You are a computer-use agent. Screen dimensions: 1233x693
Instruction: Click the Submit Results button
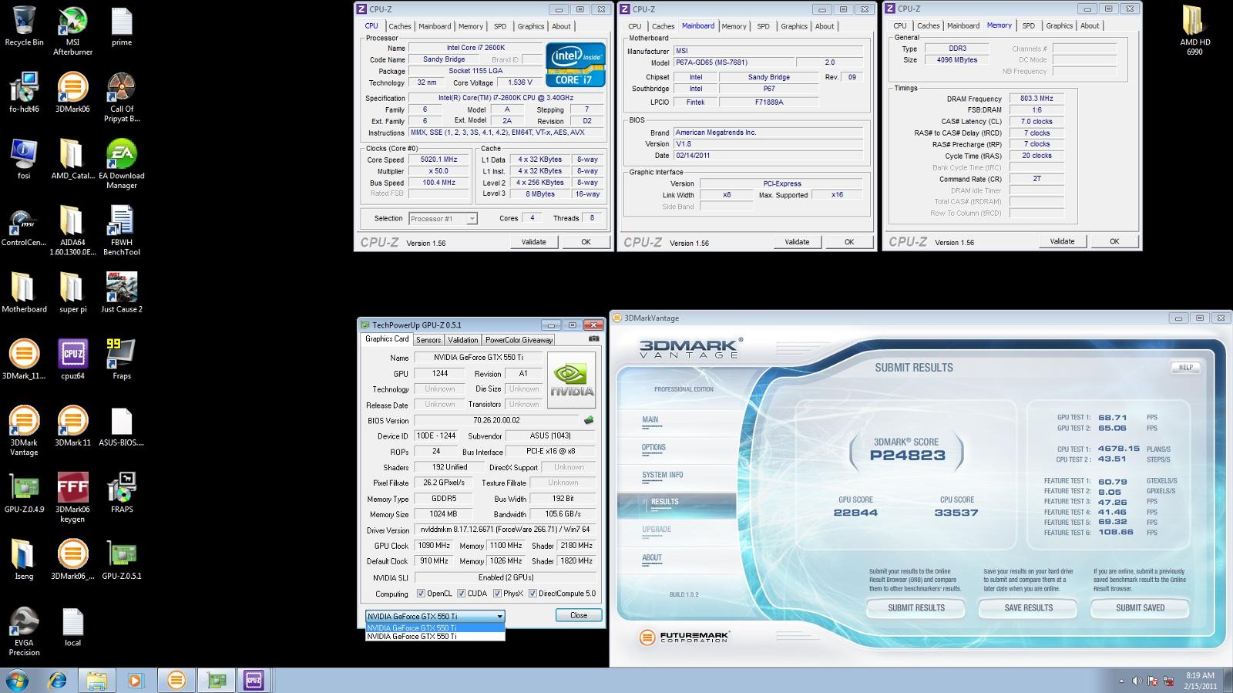coord(916,608)
